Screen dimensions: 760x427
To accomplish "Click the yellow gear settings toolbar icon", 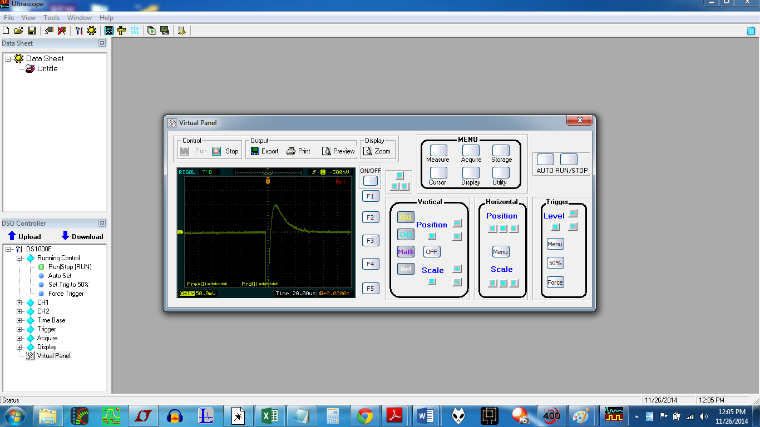I will point(92,31).
